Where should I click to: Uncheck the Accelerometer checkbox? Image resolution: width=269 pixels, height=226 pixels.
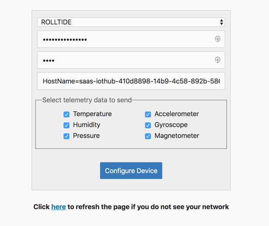point(148,114)
